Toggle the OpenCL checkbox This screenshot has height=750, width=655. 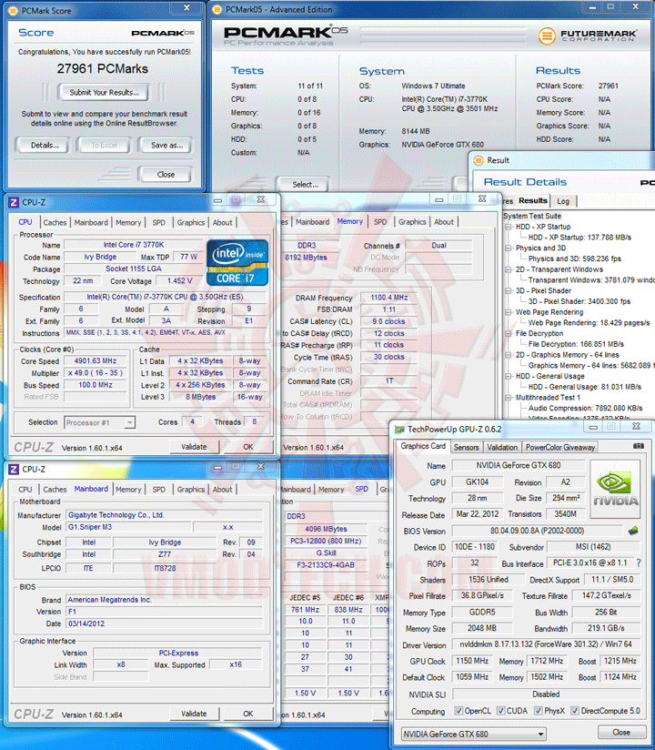pyautogui.click(x=458, y=711)
